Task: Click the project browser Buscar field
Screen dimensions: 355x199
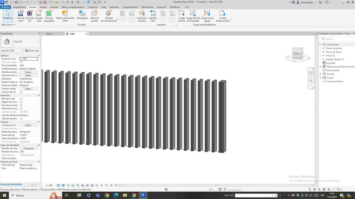Action: pos(337,39)
